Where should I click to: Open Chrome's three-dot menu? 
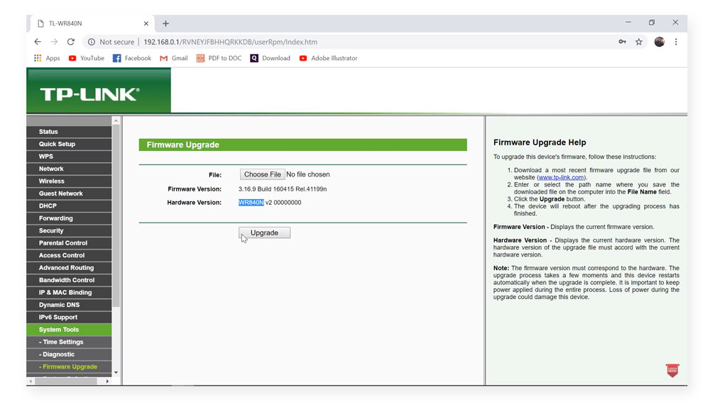click(x=676, y=42)
